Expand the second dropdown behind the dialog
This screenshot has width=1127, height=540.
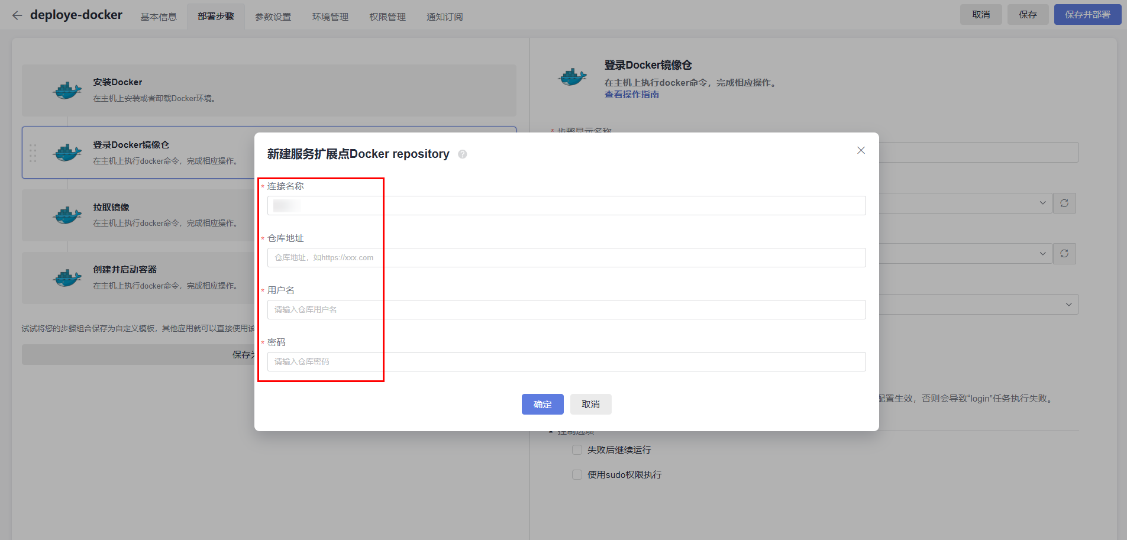[1042, 253]
